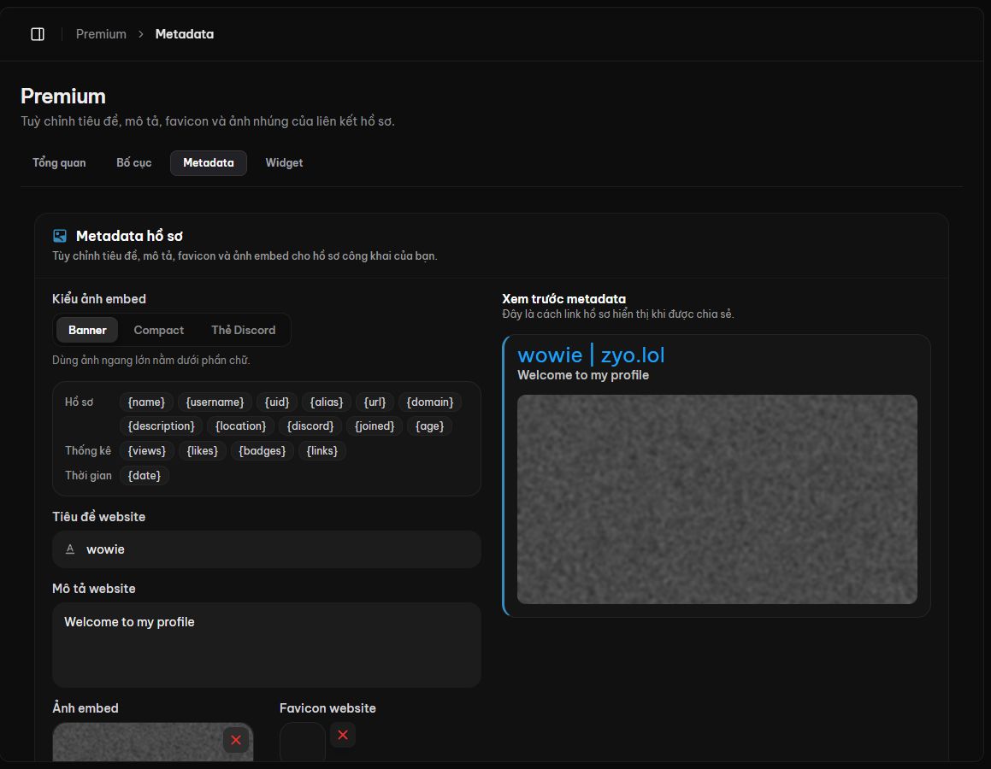Select the Compact embed style
991x769 pixels.
(159, 330)
